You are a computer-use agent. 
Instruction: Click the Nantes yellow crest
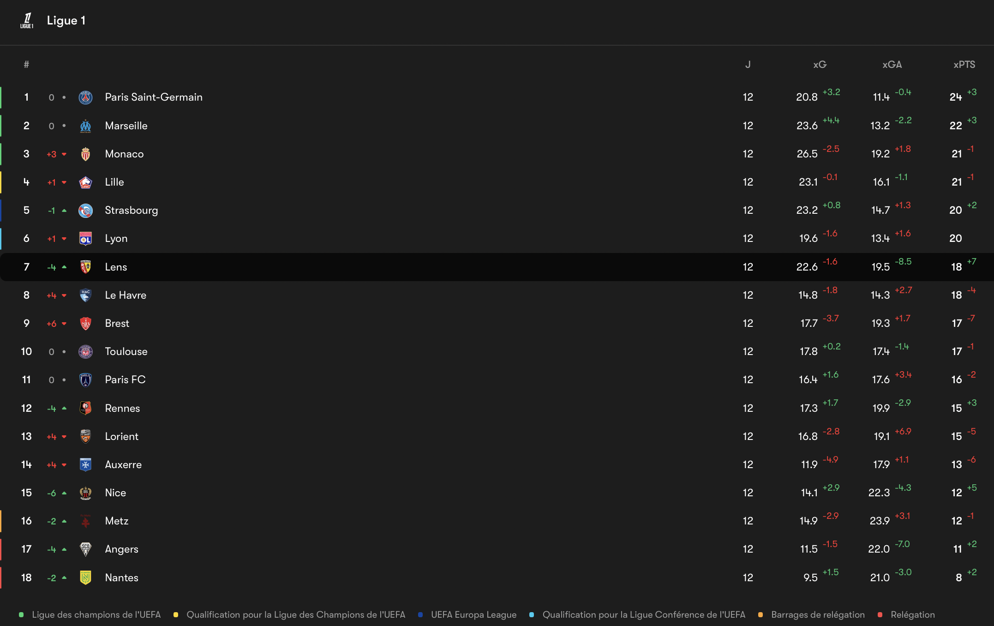(85, 578)
